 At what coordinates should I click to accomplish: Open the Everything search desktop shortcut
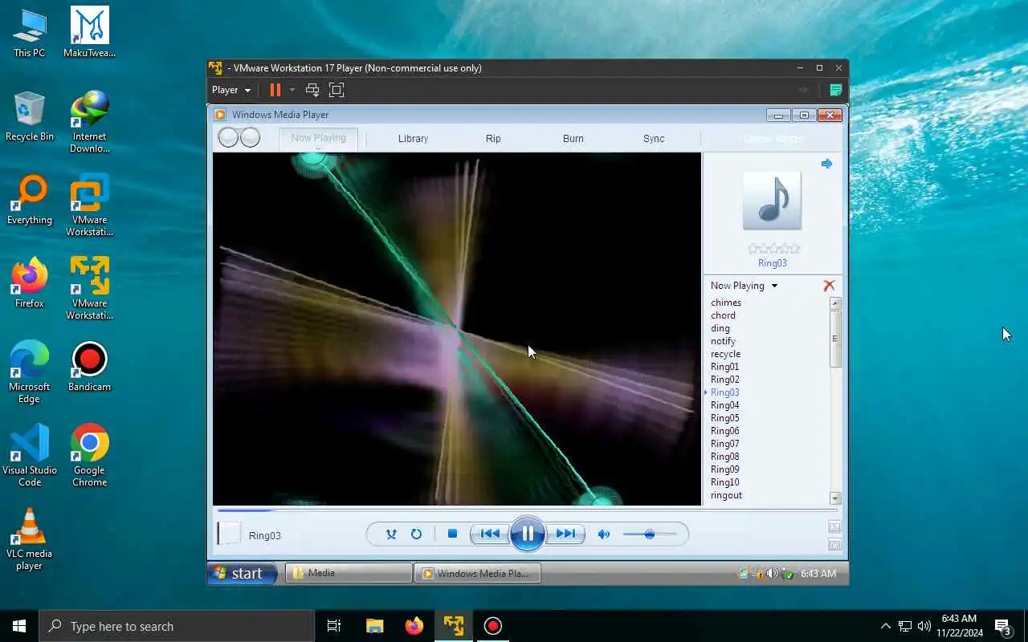pyautogui.click(x=29, y=200)
